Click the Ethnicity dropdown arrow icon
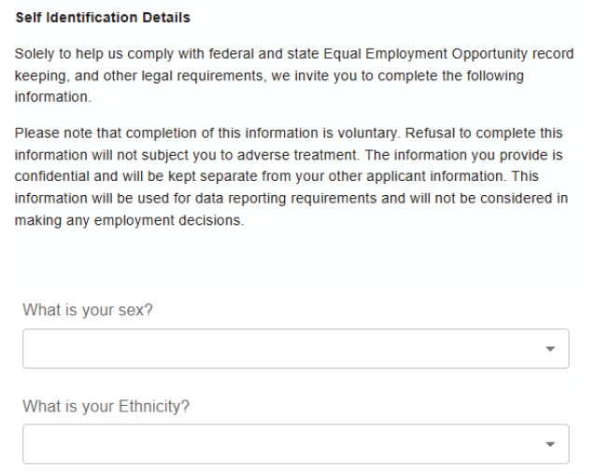Viewport: 596px width, 474px height. (549, 445)
